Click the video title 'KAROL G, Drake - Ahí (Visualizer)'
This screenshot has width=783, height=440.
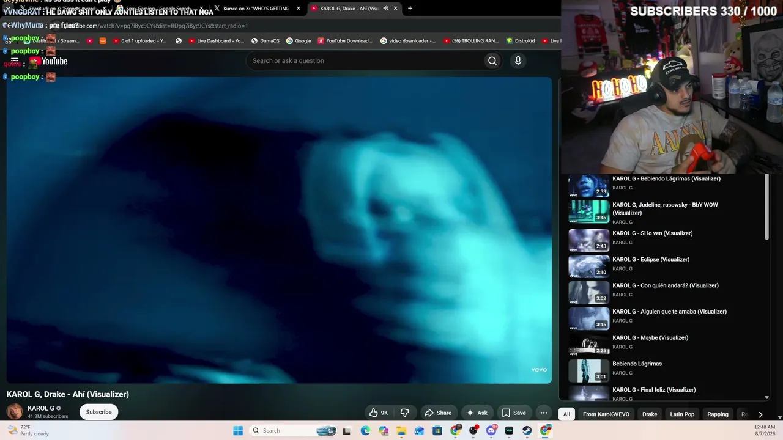coord(68,394)
